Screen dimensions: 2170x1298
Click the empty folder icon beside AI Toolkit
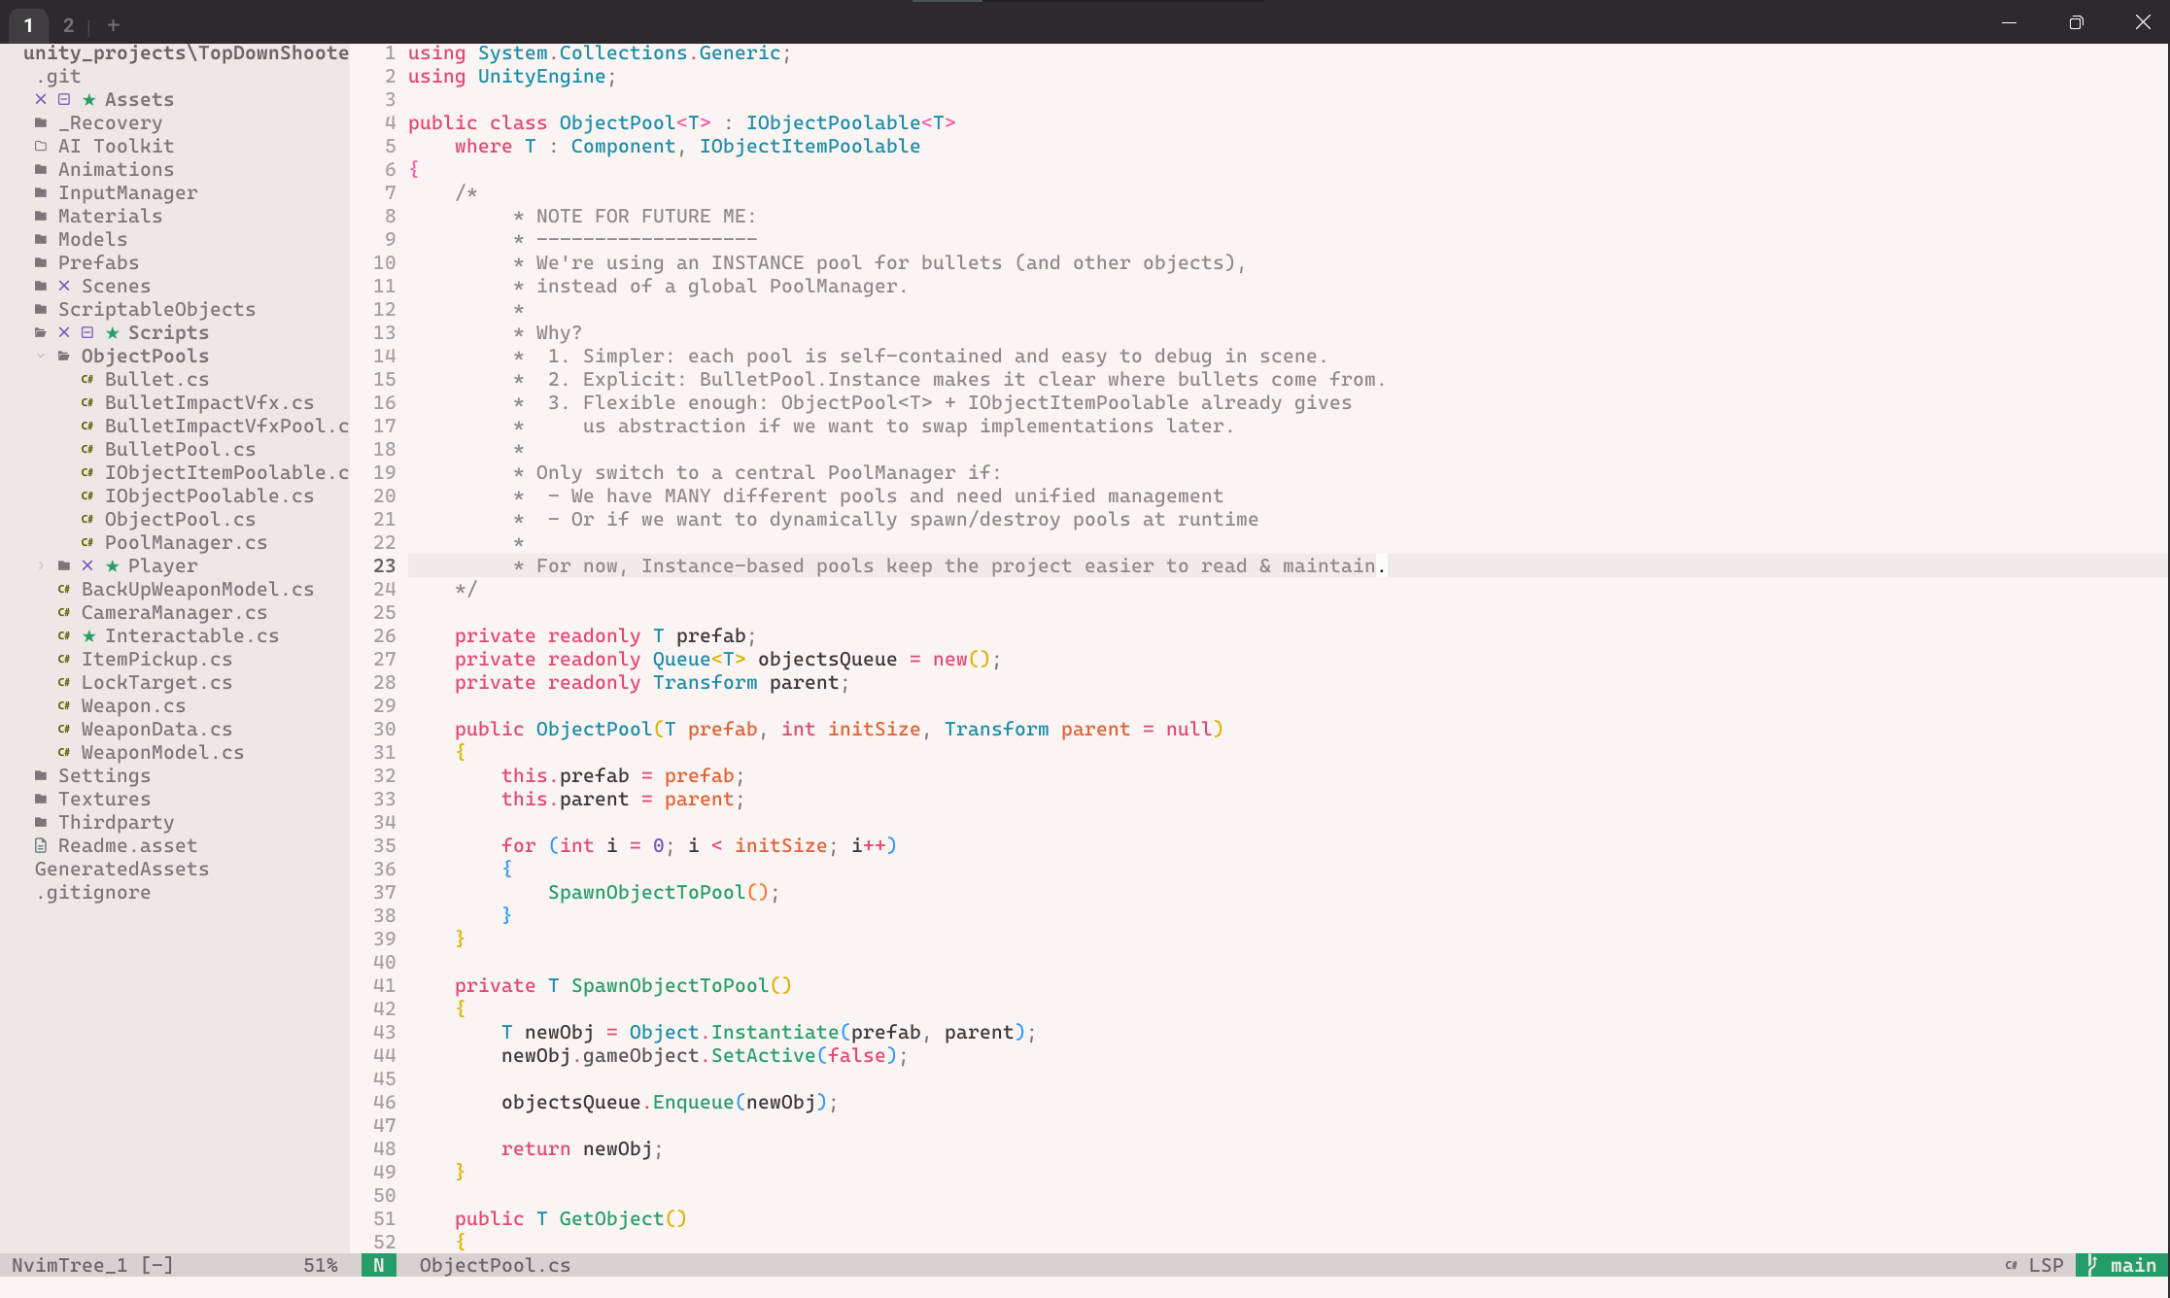(41, 147)
